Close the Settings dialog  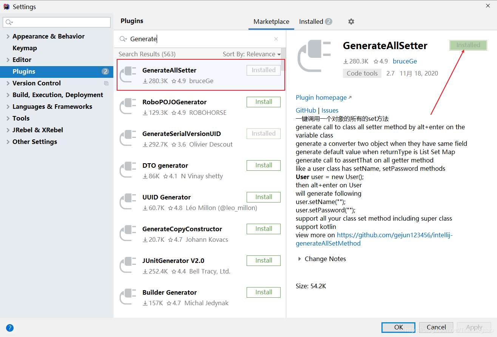point(488,5)
